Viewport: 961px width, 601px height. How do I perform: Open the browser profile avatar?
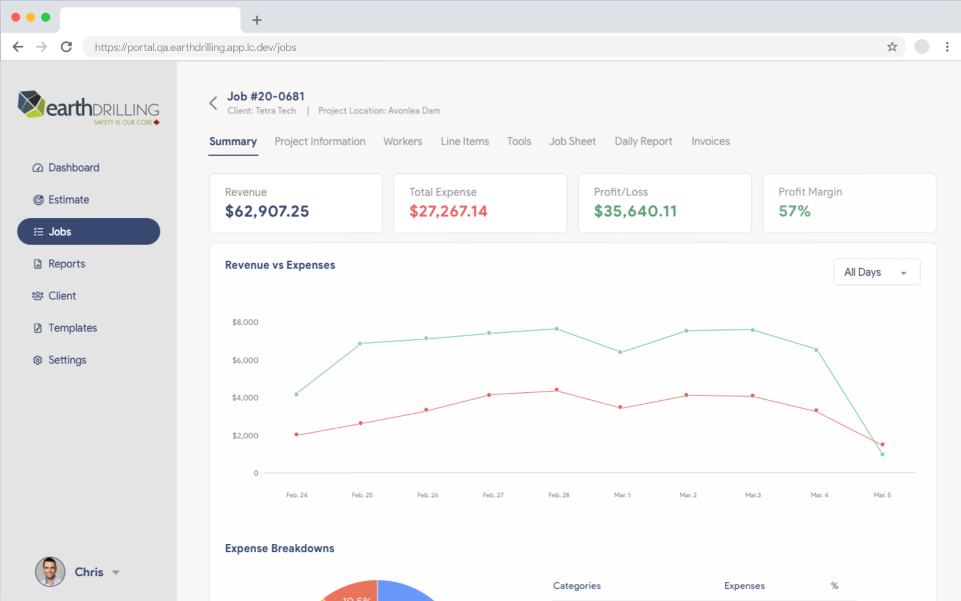point(922,47)
